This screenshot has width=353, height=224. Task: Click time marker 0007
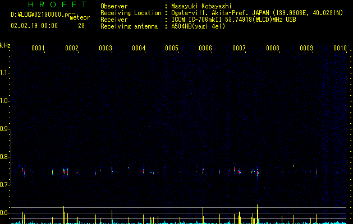pos(239,48)
